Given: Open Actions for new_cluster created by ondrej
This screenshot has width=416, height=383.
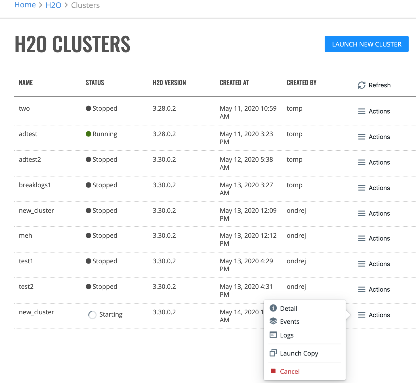Looking at the screenshot, I should pyautogui.click(x=374, y=213).
